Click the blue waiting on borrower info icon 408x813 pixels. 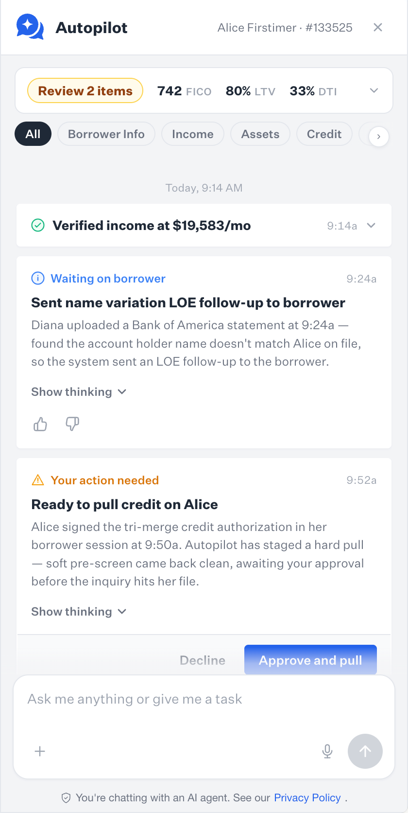click(38, 278)
